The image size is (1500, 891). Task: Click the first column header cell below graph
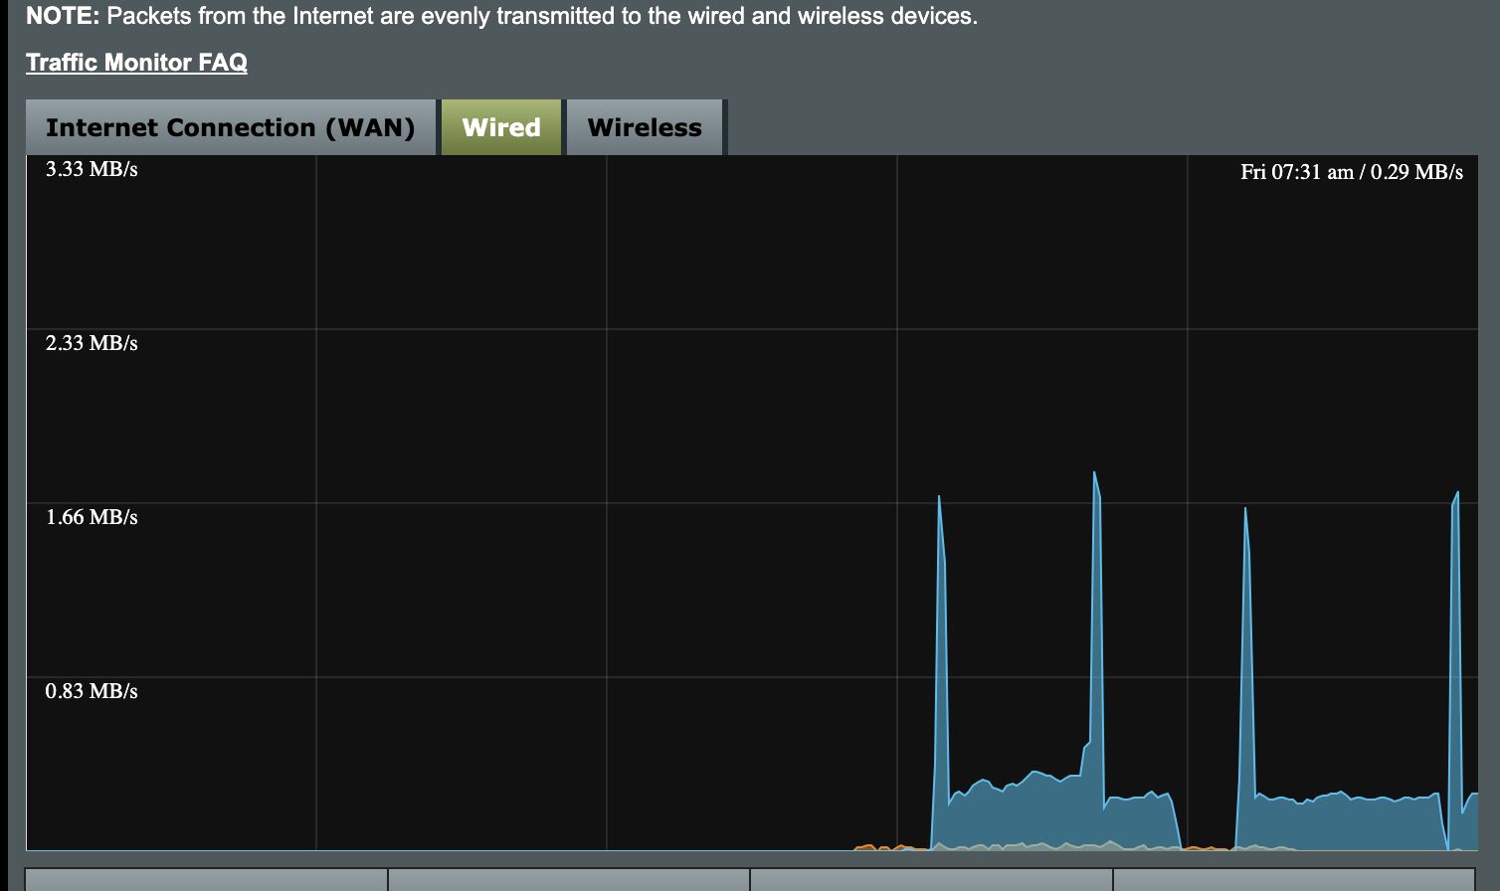pos(206,879)
